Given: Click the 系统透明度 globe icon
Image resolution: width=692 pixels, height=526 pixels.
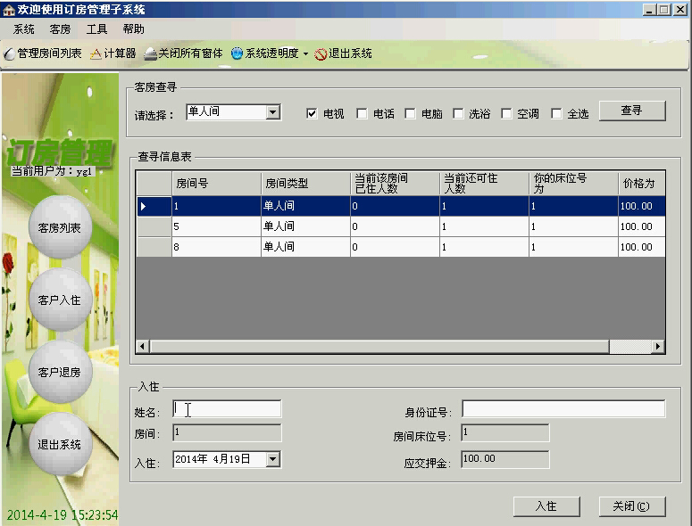Looking at the screenshot, I should (237, 53).
